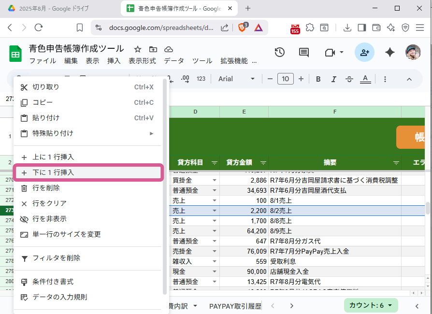Open the three-dot more options icon
This screenshot has height=314, width=432.
click(x=385, y=78)
